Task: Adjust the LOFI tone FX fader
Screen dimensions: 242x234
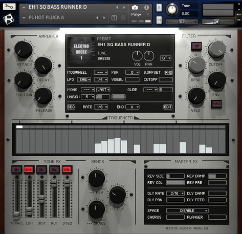Action: click(x=29, y=211)
